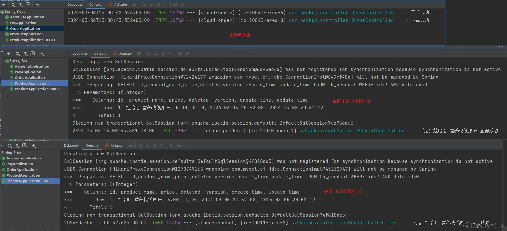Select Console tab in middle panel
The image size is (507, 231).
[x=100, y=54]
